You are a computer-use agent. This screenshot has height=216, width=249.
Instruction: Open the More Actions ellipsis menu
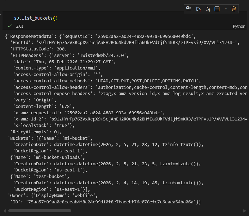(x=225, y=9)
